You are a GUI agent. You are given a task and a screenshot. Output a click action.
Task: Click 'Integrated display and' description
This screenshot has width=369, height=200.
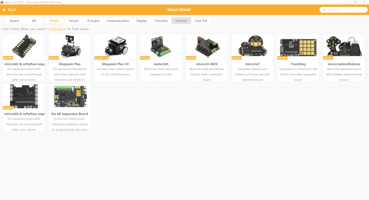(253, 69)
